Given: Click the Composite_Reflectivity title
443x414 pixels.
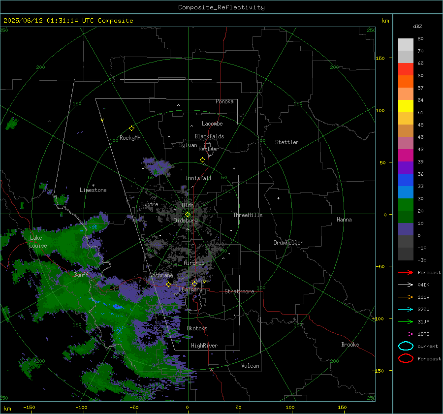Looking at the screenshot, I should tap(221, 7).
